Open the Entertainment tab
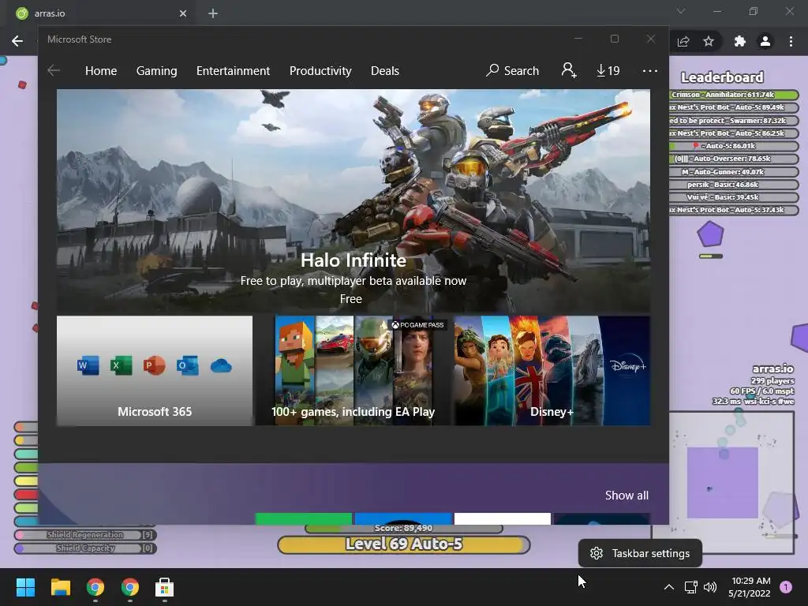The image size is (808, 606). click(233, 70)
